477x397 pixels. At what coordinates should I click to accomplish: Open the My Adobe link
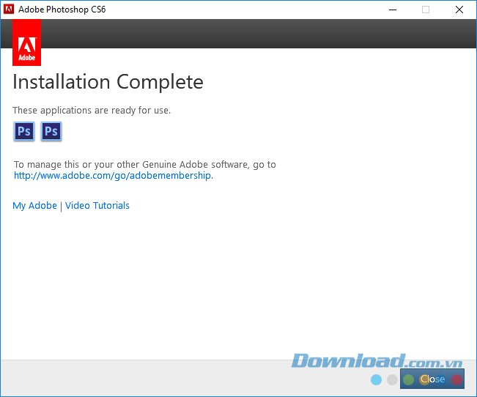pos(34,206)
